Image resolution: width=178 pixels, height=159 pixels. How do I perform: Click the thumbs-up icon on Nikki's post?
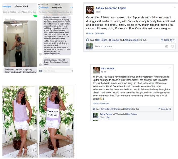point(94,109)
